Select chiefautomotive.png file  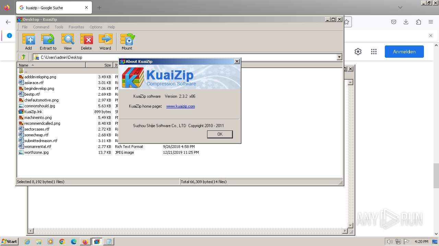pyautogui.click(x=41, y=100)
